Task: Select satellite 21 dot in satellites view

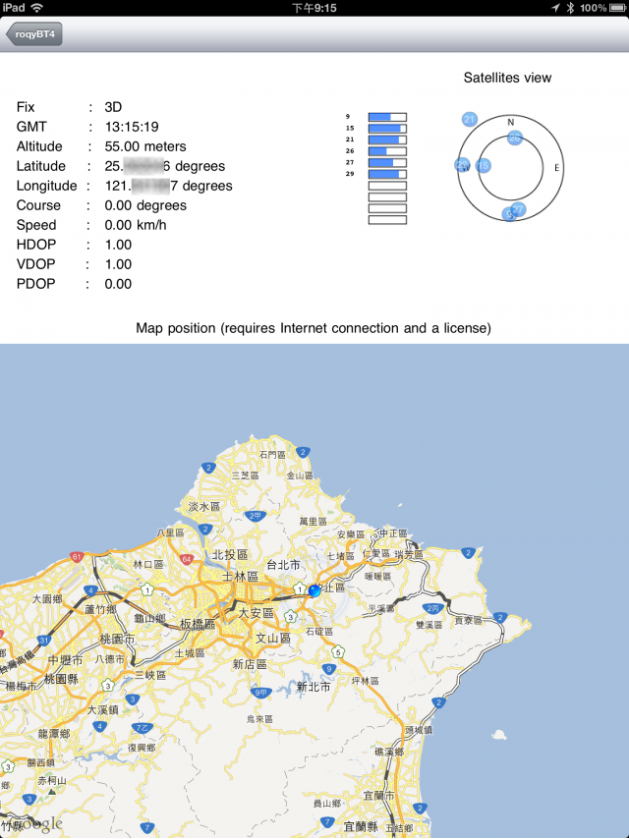Action: click(x=470, y=119)
